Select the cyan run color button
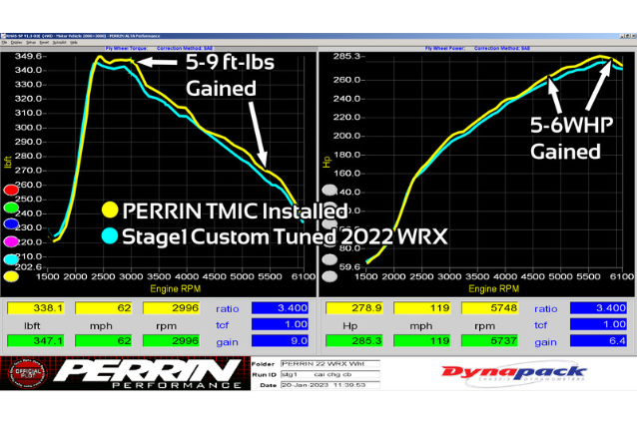This screenshot has width=637, height=424. point(13,257)
